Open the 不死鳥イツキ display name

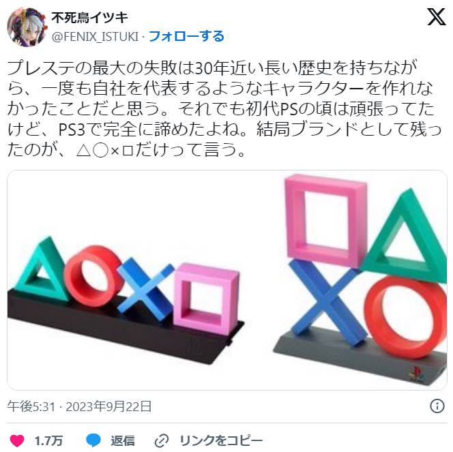(89, 18)
